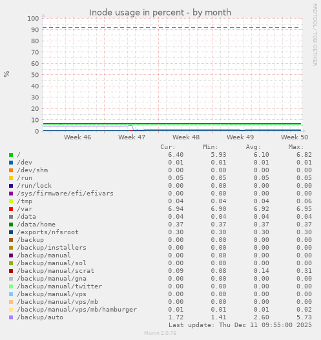Click the light blue swatch for /backup/manual/vps

coord(11,294)
